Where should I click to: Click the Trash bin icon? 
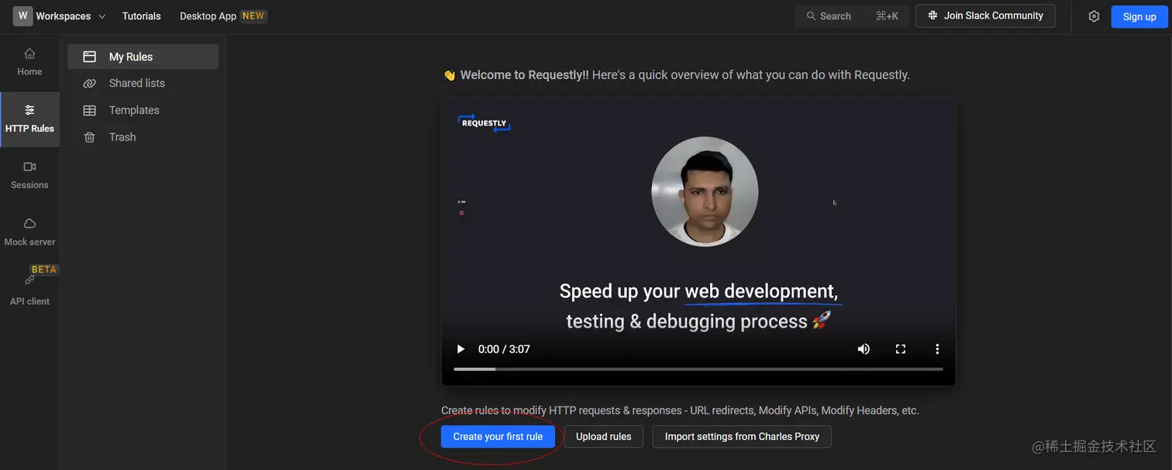90,137
